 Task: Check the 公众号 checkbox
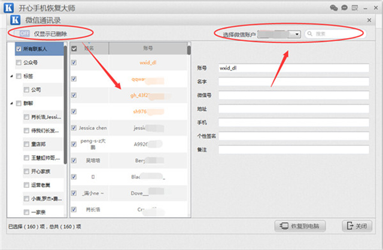pos(19,62)
